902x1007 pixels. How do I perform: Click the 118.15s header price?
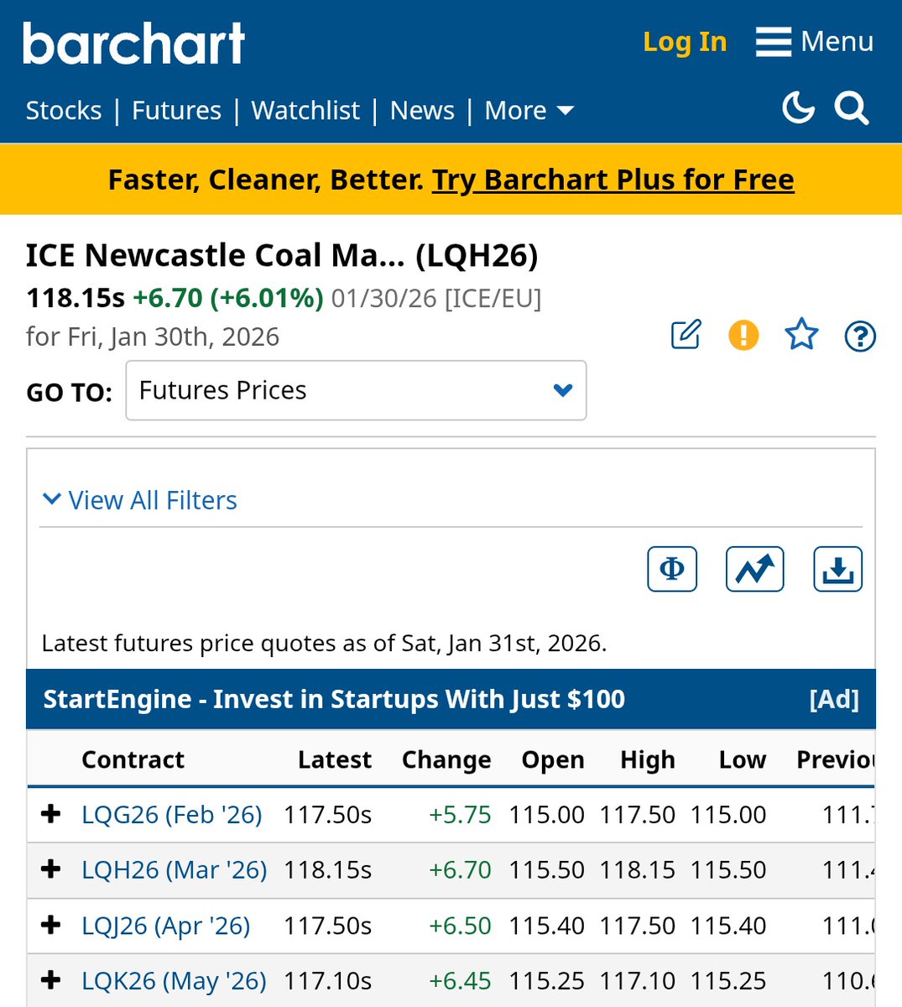[76, 298]
